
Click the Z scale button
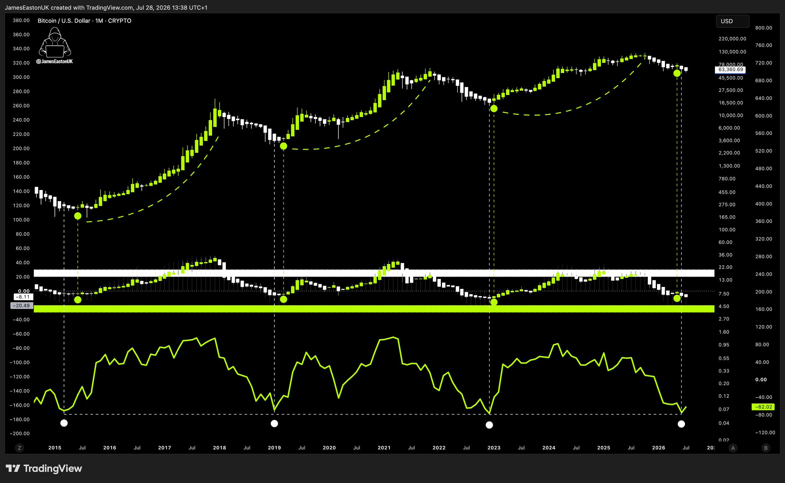[19, 448]
